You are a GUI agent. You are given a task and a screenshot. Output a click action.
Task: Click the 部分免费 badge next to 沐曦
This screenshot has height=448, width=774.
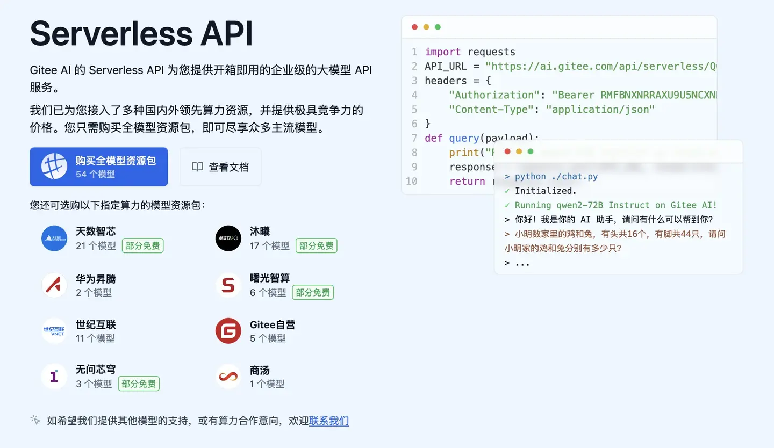click(x=316, y=245)
